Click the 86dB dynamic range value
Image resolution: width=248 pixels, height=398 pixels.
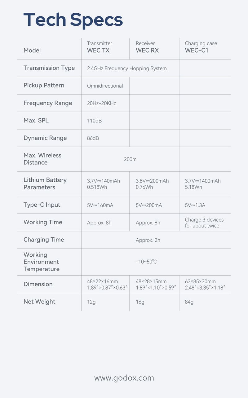pos(93,138)
